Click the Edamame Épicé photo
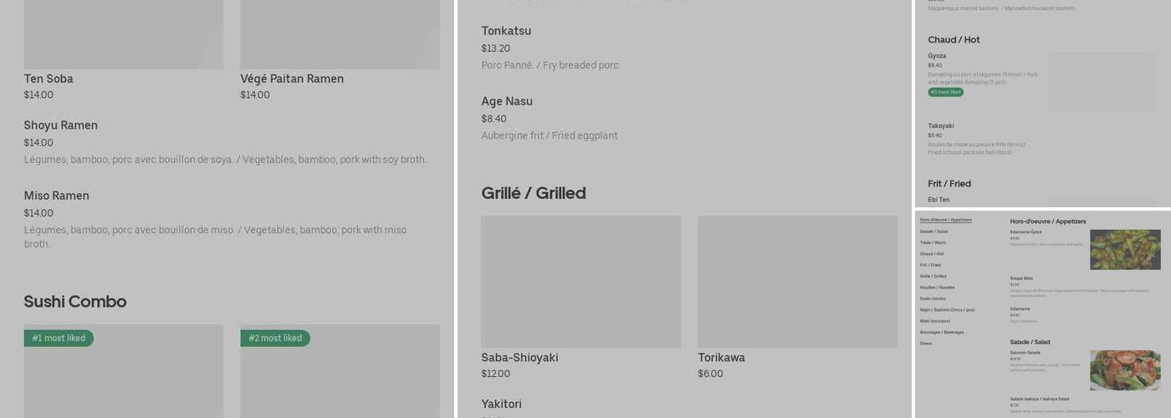Screen dimensions: 1171x418 point(1124,250)
